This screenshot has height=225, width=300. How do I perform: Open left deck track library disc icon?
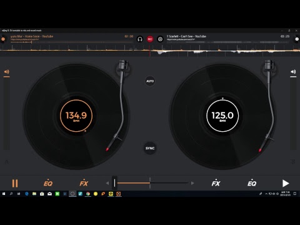click(3, 39)
